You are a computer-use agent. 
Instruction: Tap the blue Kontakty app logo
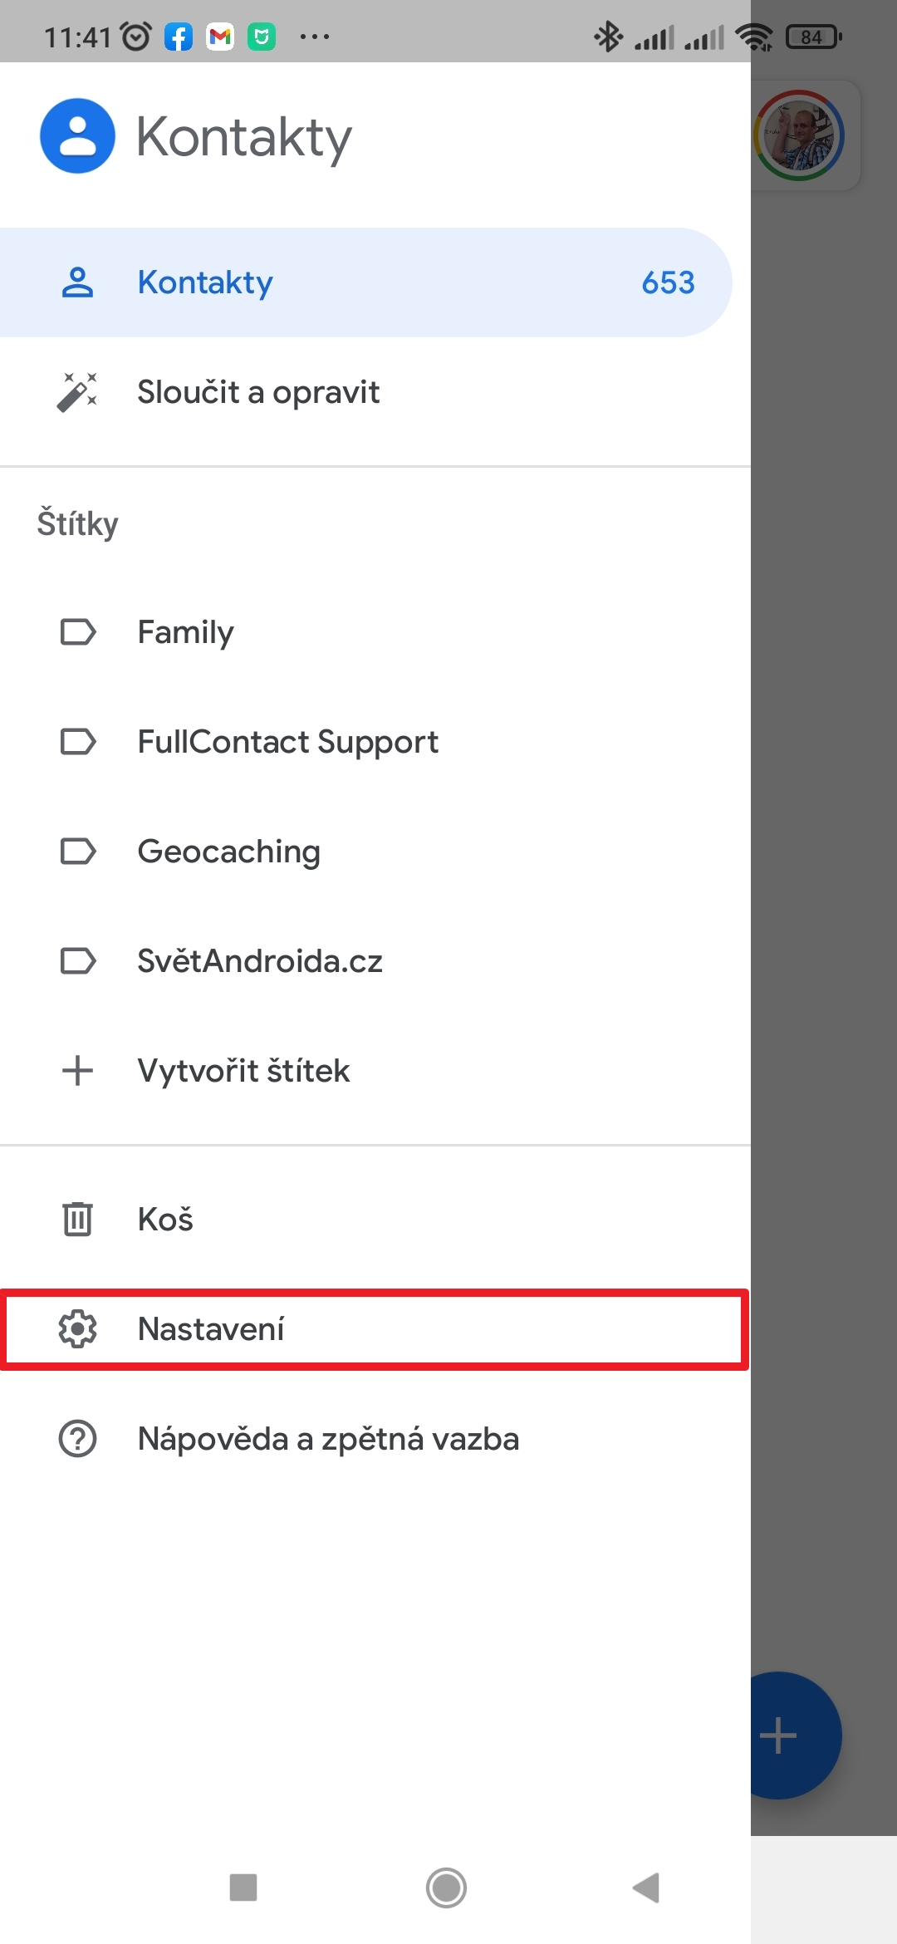coord(77,136)
